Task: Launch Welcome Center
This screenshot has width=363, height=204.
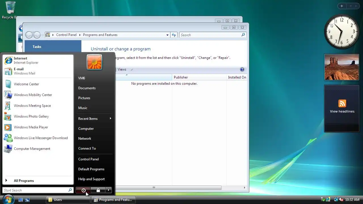Action: (38, 84)
